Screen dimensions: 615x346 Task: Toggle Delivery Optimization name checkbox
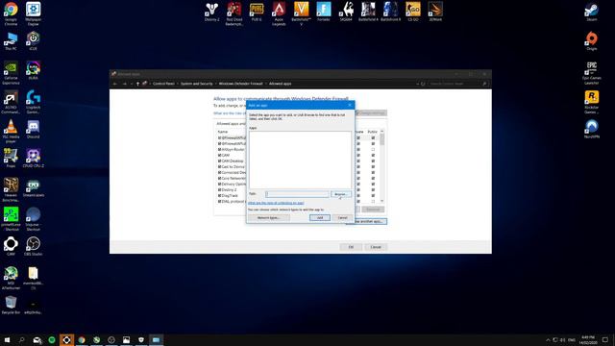tap(220, 184)
